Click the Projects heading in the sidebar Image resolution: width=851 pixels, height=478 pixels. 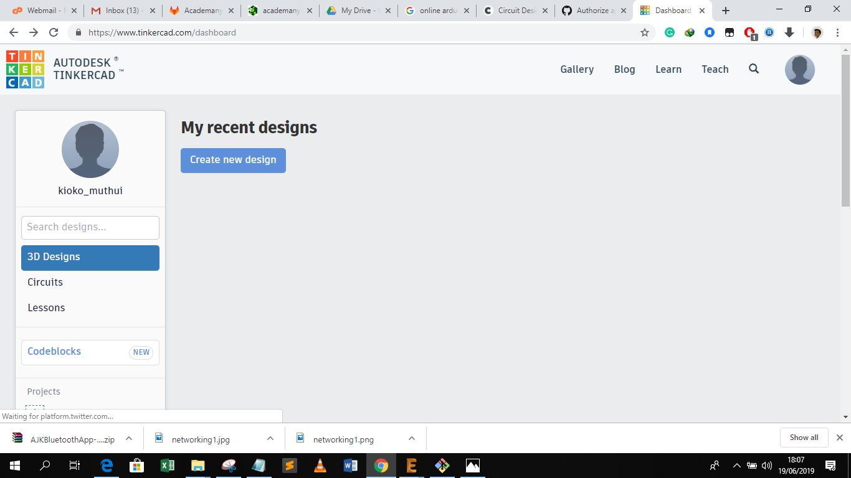[x=44, y=391]
